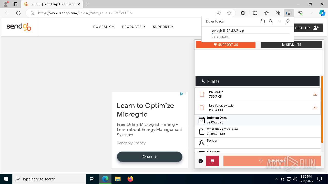The height and width of the screenshot is (184, 328).
Task: Select PNGS.zip file name
Action: coord(216,92)
